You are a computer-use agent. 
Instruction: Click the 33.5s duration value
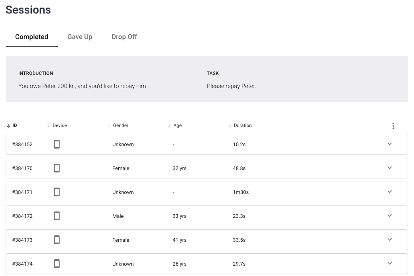coord(239,240)
